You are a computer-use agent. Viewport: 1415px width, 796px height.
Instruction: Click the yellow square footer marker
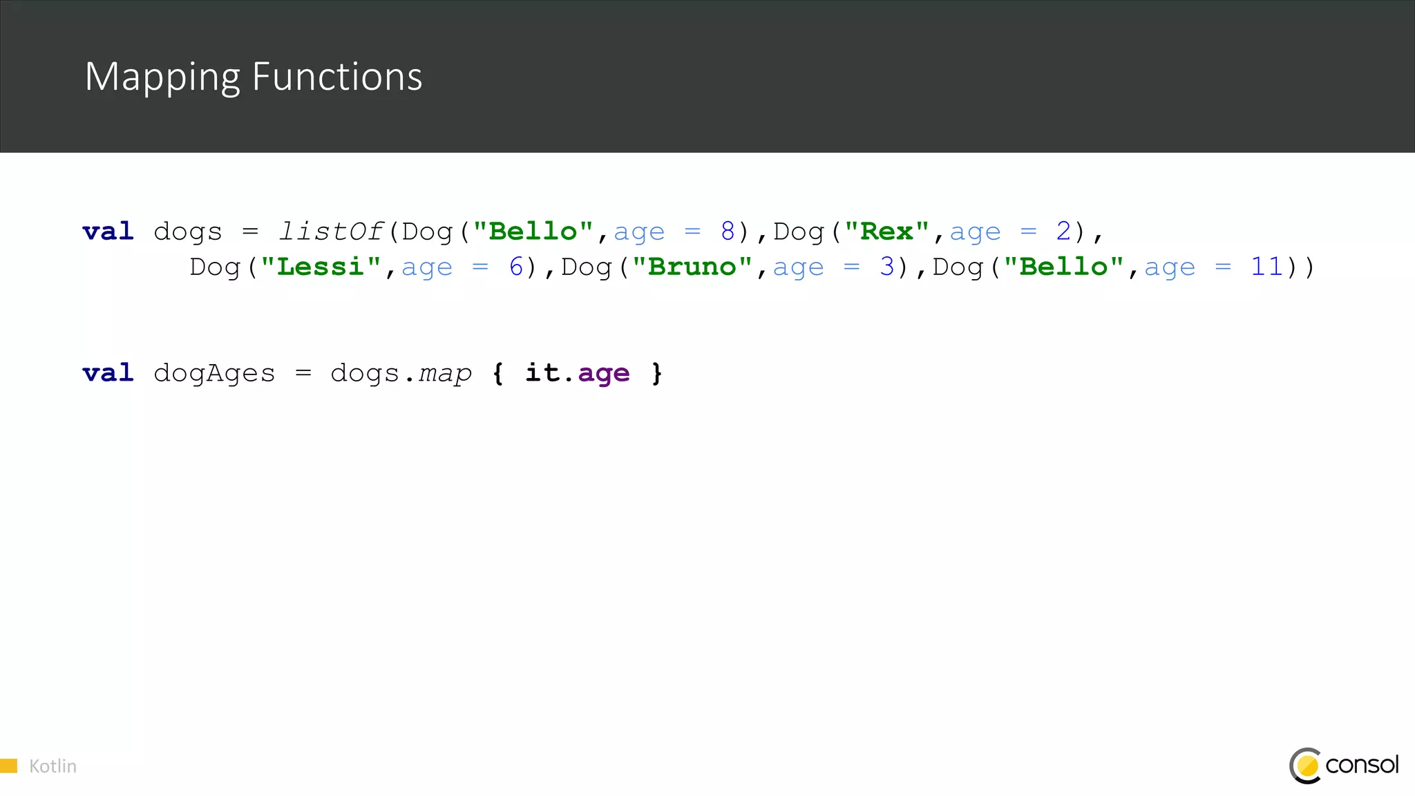(8, 766)
